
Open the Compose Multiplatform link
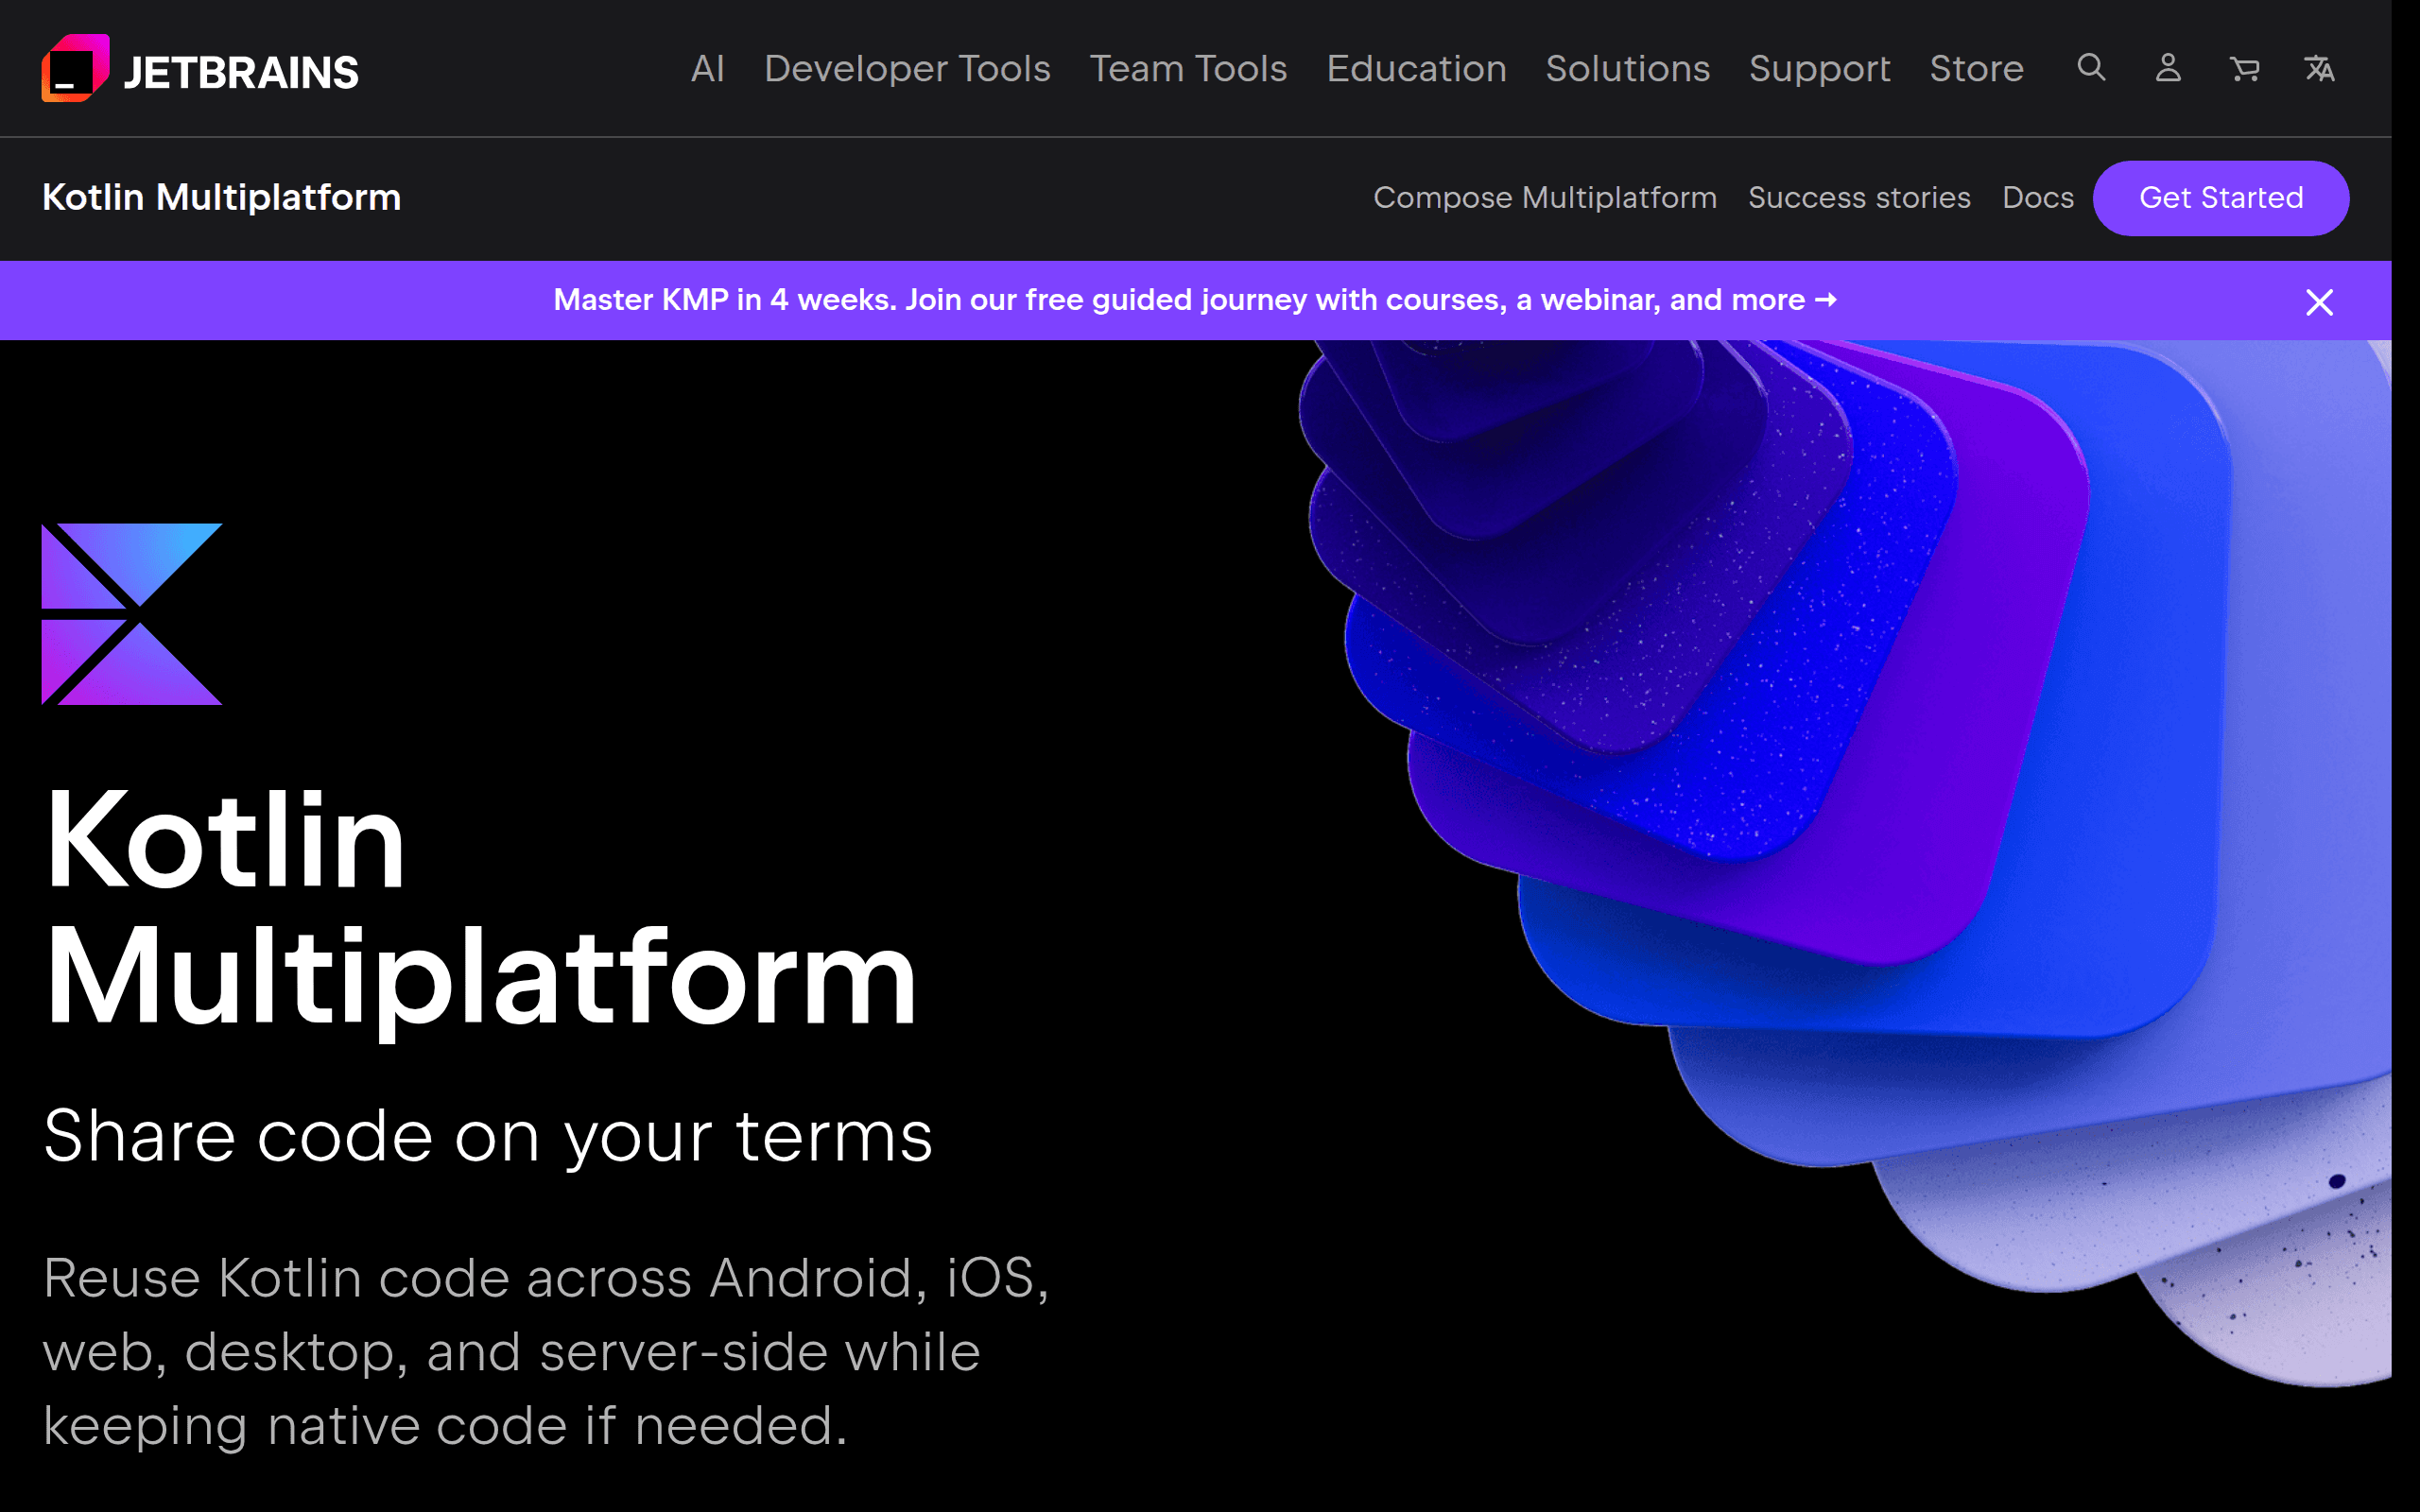tap(1545, 197)
